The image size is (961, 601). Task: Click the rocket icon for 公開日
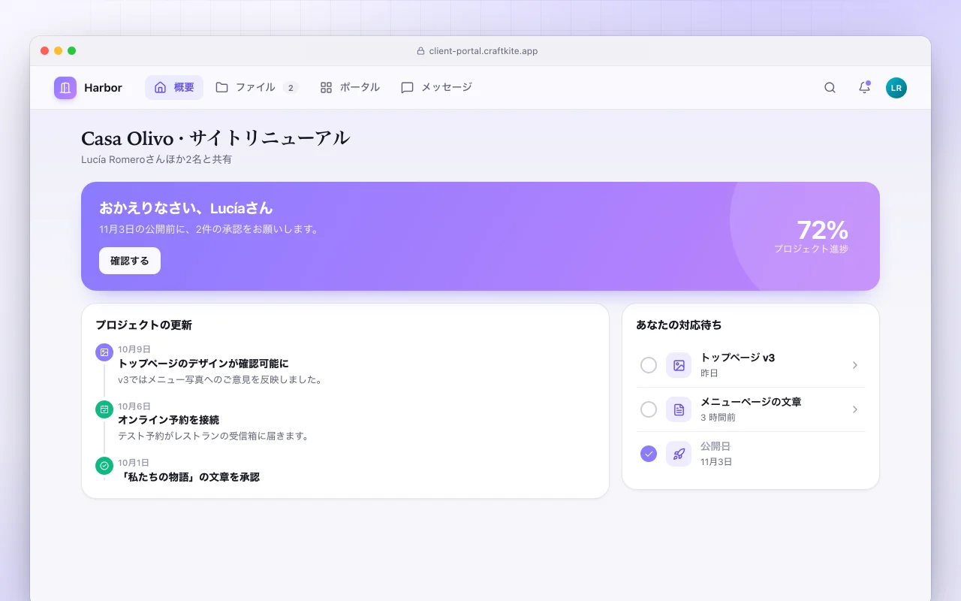click(x=679, y=454)
